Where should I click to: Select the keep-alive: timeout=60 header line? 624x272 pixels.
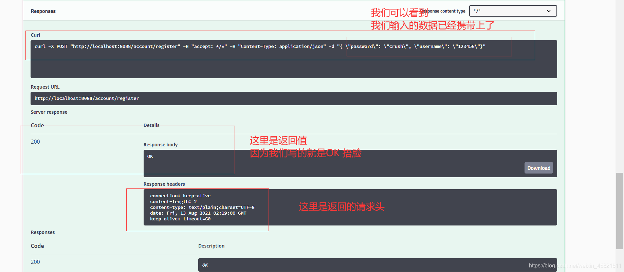coord(180,219)
